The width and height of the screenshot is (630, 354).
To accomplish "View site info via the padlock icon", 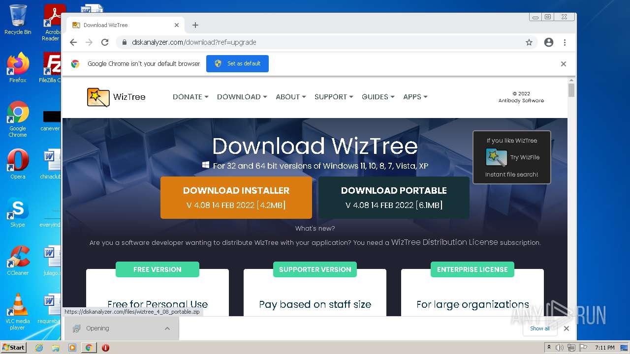I will 125,42.
